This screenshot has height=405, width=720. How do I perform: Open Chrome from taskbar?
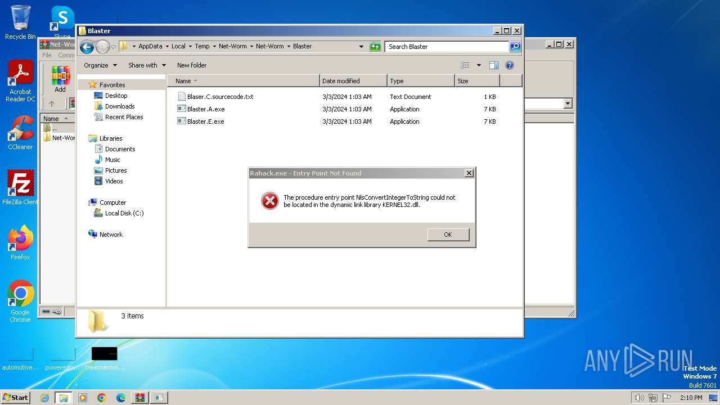[102, 398]
